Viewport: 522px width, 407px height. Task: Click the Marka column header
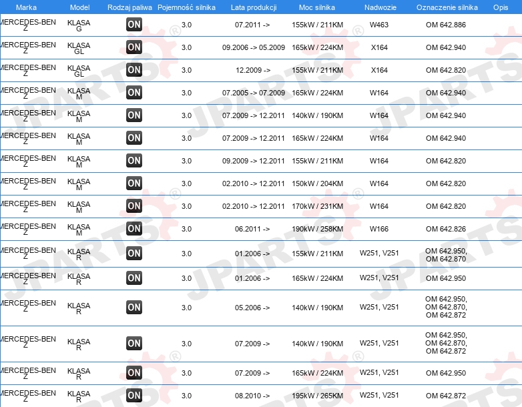point(26,7)
